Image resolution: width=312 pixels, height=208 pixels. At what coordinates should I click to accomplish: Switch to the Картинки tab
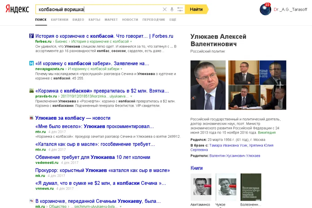[x=60, y=20]
